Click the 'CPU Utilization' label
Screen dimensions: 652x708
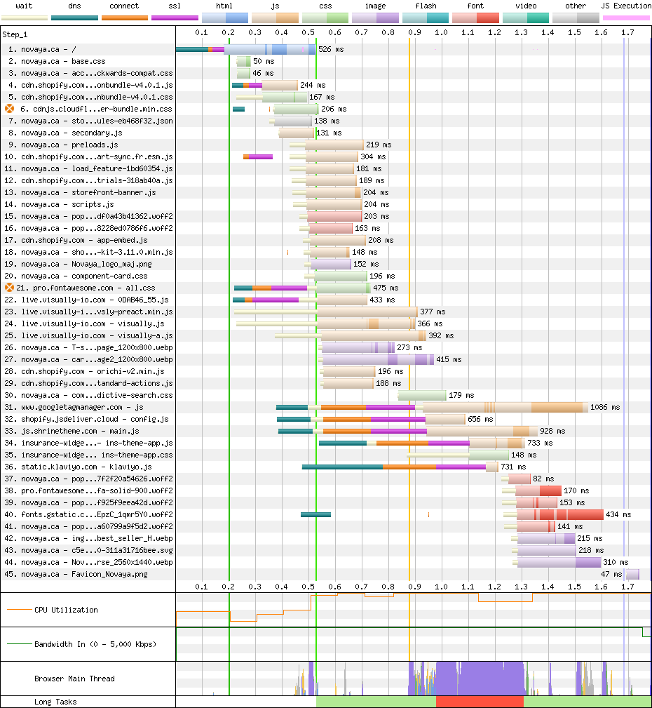[x=67, y=610]
